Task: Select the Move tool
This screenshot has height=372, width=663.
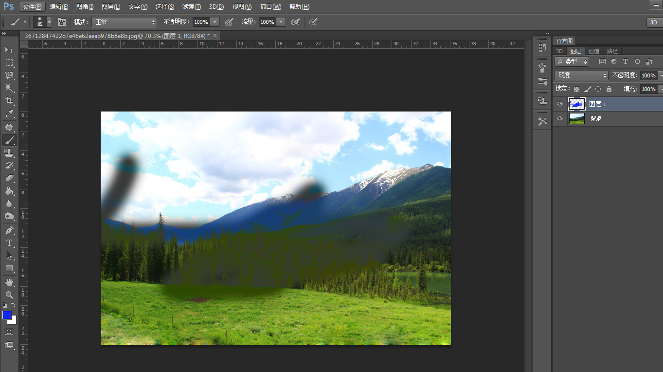Action: pyautogui.click(x=9, y=50)
